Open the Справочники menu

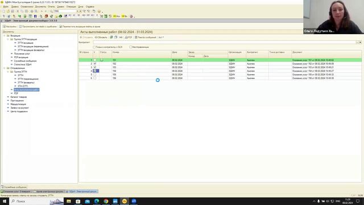[x=27, y=6]
